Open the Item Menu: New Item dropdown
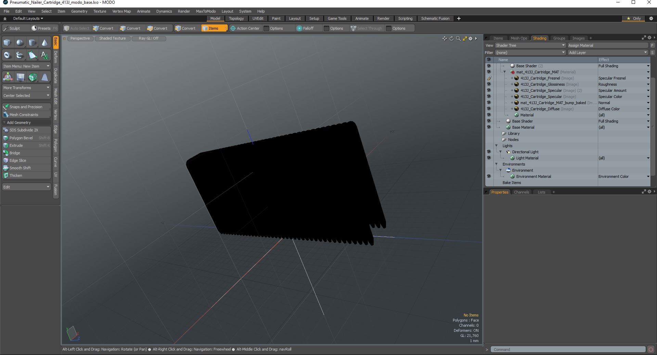The height and width of the screenshot is (355, 657). tap(26, 66)
